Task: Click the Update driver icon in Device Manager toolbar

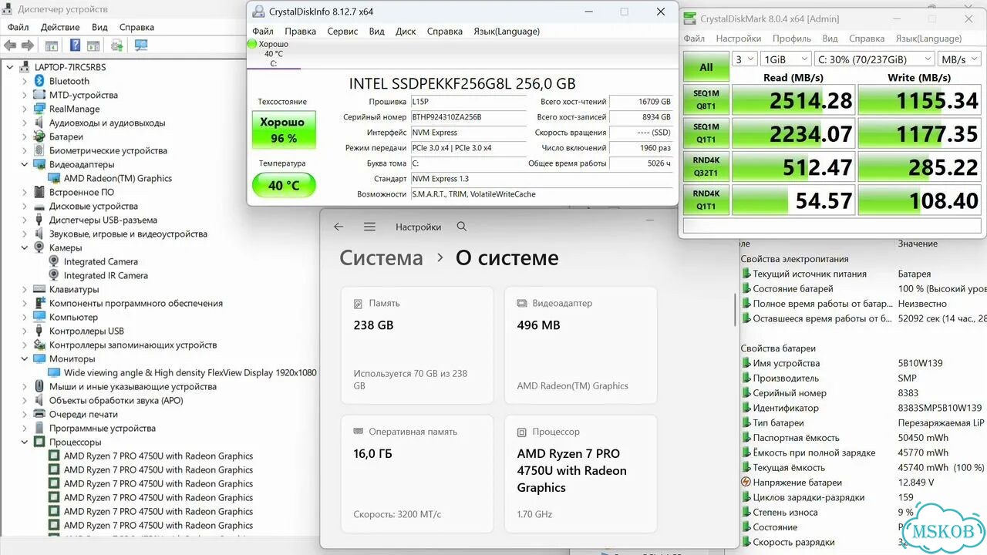Action: tap(116, 45)
